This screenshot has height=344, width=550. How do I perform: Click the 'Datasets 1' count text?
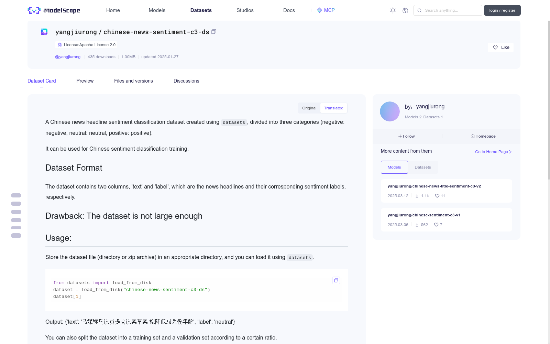(433, 117)
